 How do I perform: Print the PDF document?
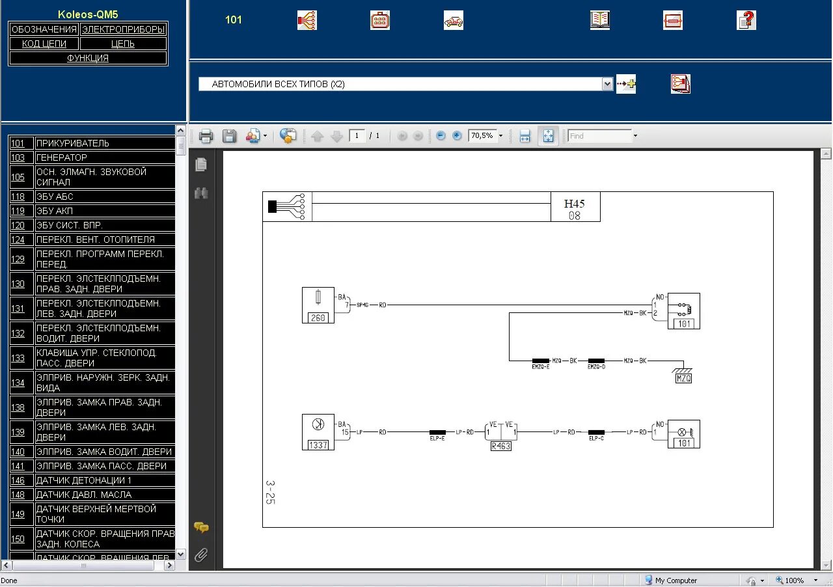[x=206, y=136]
